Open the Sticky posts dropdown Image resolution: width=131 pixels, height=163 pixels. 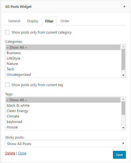point(65,144)
